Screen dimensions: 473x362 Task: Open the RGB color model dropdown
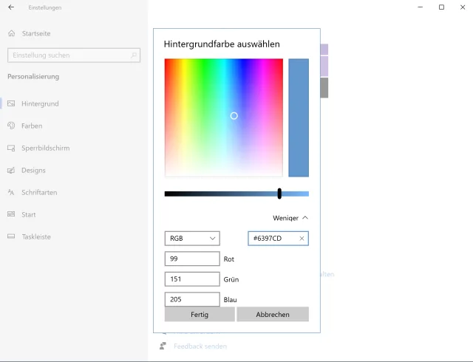192,239
